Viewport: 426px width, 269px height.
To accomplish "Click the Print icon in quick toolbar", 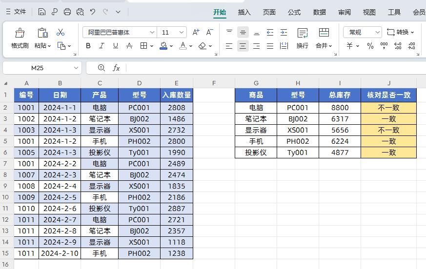I will pyautogui.click(x=67, y=12).
